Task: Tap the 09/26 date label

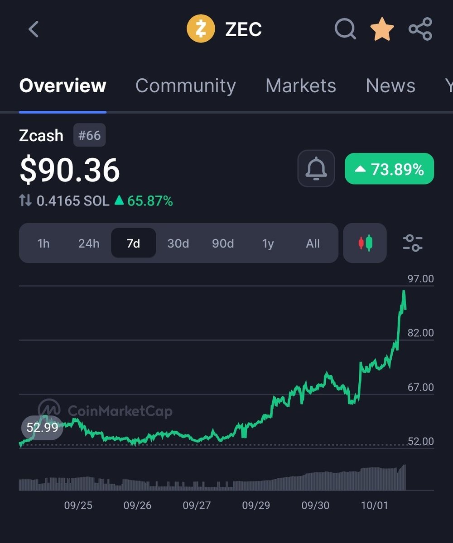Action: coord(137,505)
